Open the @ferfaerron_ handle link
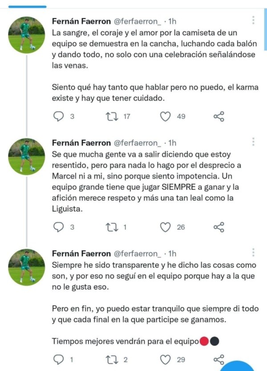Image resolution: width=267 pixels, height=371 pixels. pyautogui.click(x=138, y=20)
